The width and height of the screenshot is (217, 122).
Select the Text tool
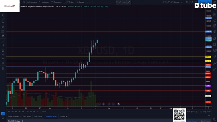[3, 23]
